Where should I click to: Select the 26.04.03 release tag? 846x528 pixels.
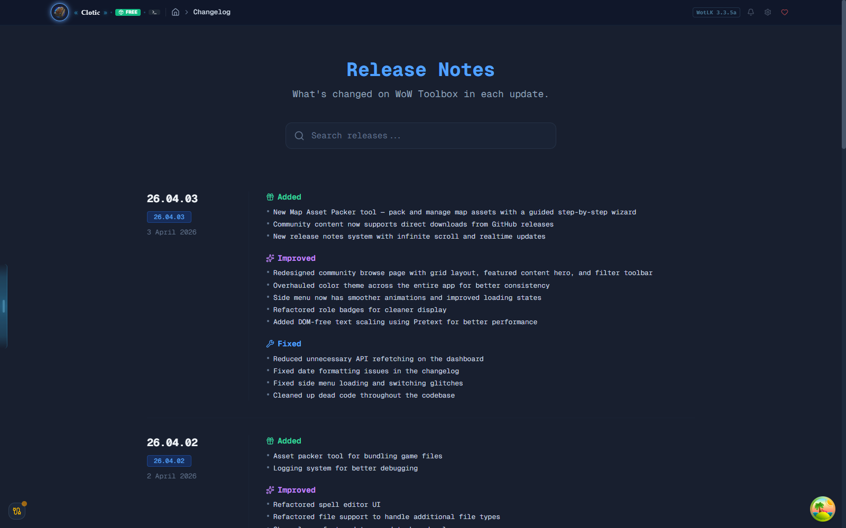click(x=169, y=216)
